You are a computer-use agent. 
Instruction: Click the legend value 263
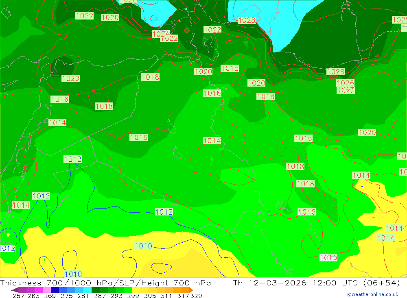point(33,296)
